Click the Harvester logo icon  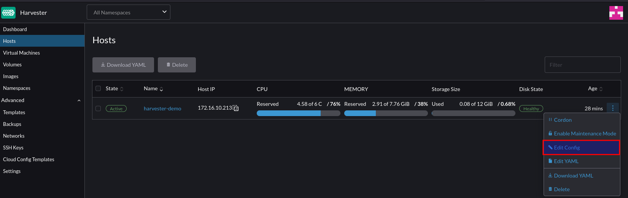point(8,13)
